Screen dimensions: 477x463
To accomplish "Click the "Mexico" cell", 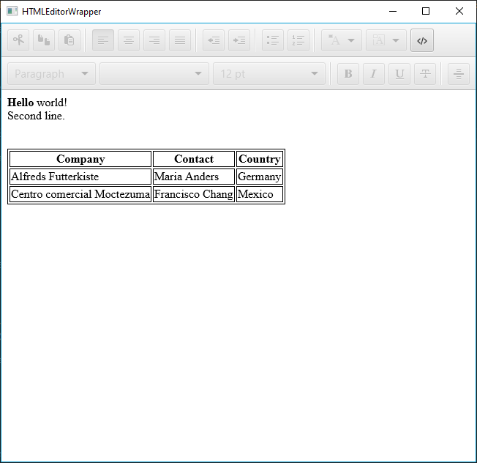I will tap(260, 194).
